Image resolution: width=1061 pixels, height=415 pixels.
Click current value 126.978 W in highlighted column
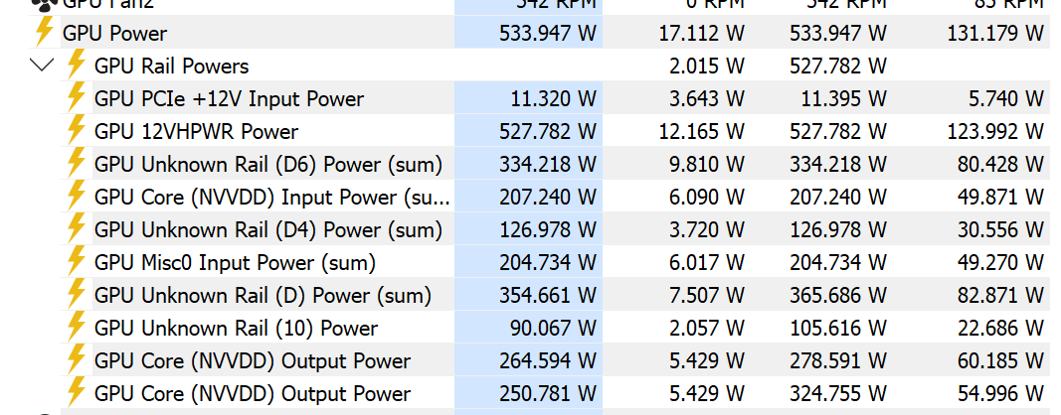[x=548, y=229]
